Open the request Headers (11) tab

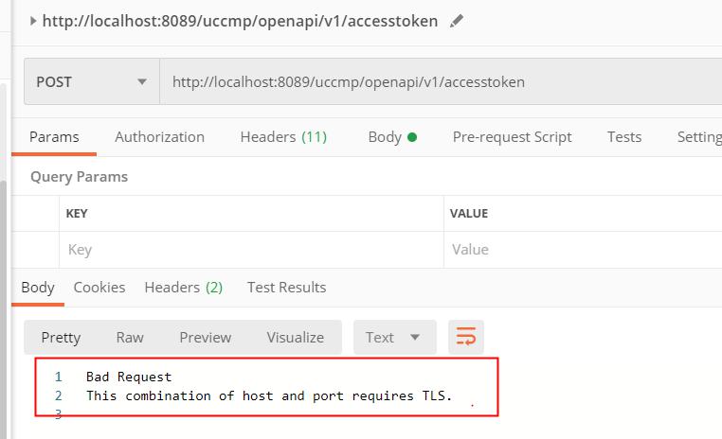pyautogui.click(x=283, y=137)
